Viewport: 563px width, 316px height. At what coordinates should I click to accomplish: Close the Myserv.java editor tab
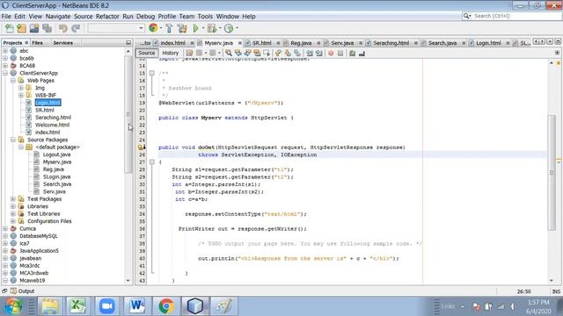[x=240, y=43]
